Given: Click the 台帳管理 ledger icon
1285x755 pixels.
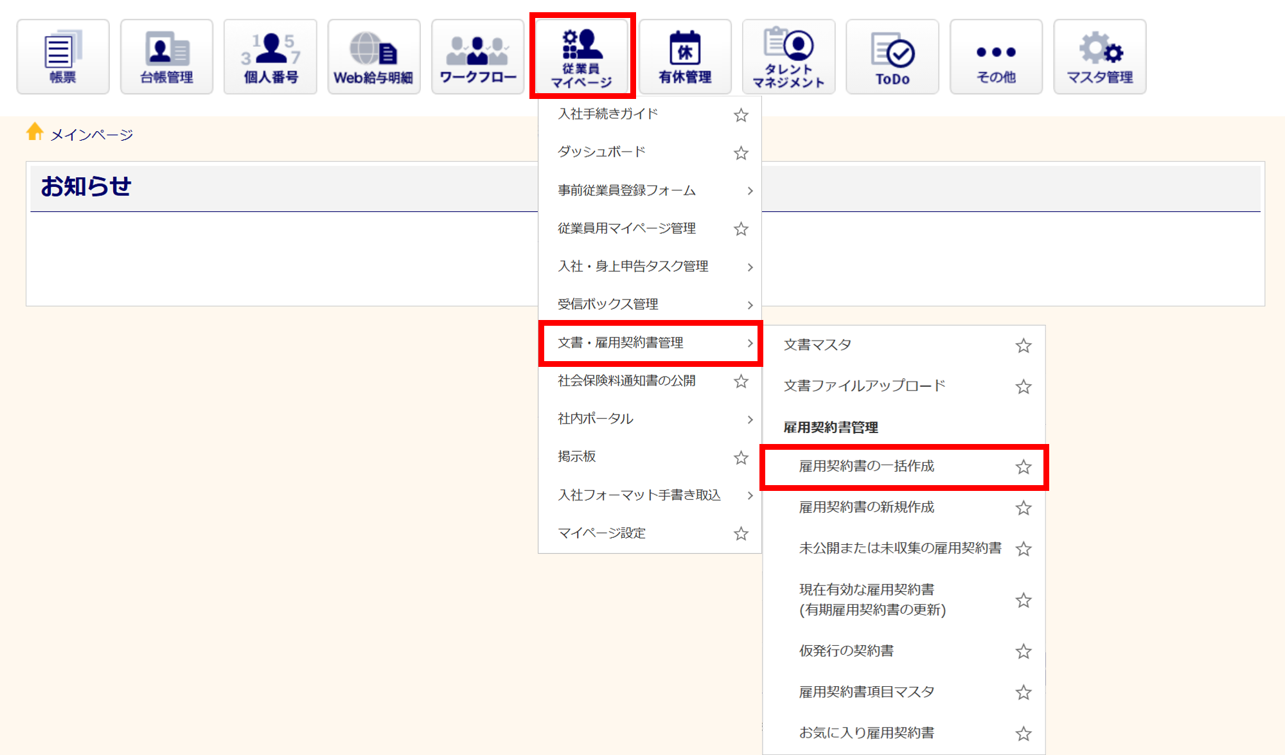Looking at the screenshot, I should coord(166,57).
